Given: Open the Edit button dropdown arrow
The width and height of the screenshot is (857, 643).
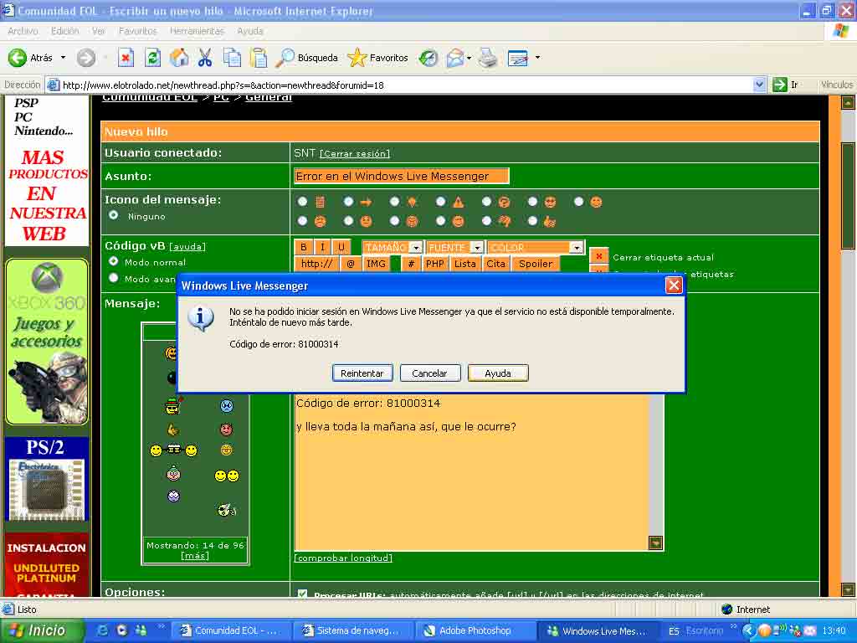Looking at the screenshot, I should tap(537, 58).
